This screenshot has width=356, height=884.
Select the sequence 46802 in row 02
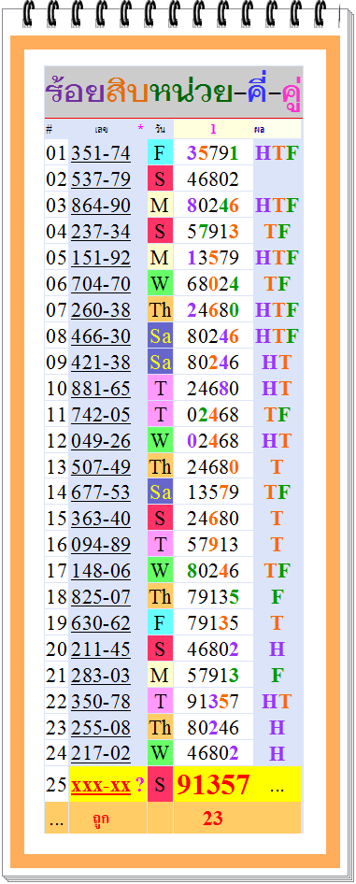213,179
